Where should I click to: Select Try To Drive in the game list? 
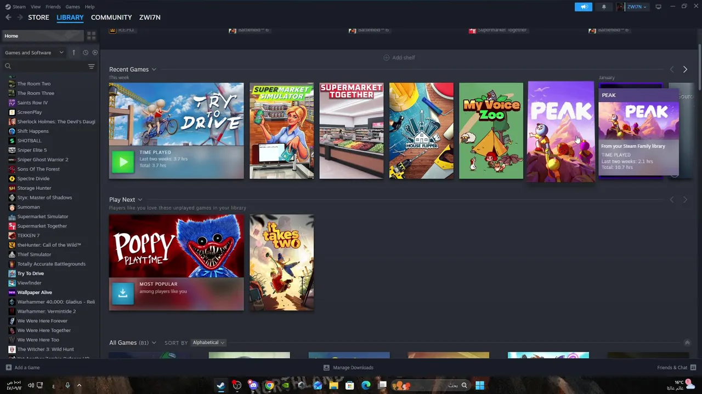click(30, 274)
